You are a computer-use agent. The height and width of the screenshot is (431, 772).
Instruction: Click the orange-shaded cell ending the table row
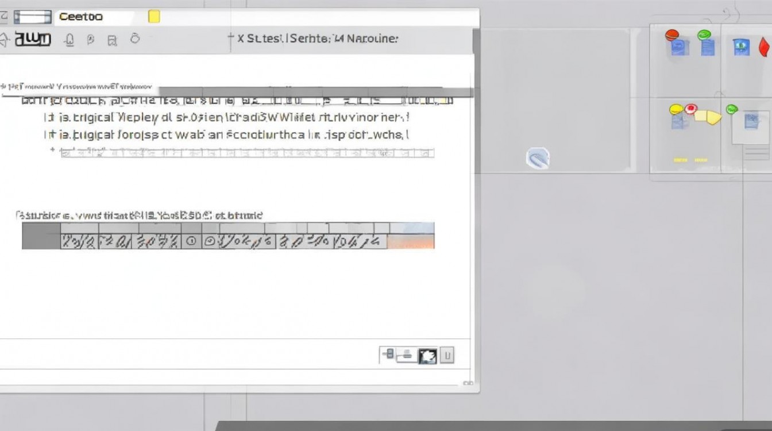411,242
